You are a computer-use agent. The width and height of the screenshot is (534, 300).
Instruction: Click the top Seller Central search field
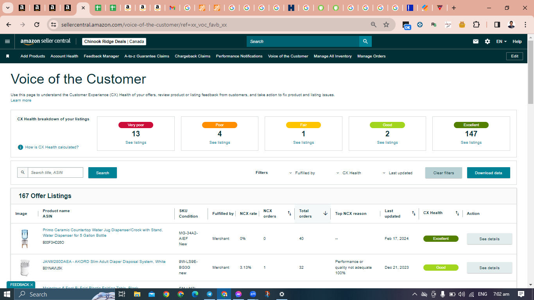click(x=303, y=41)
